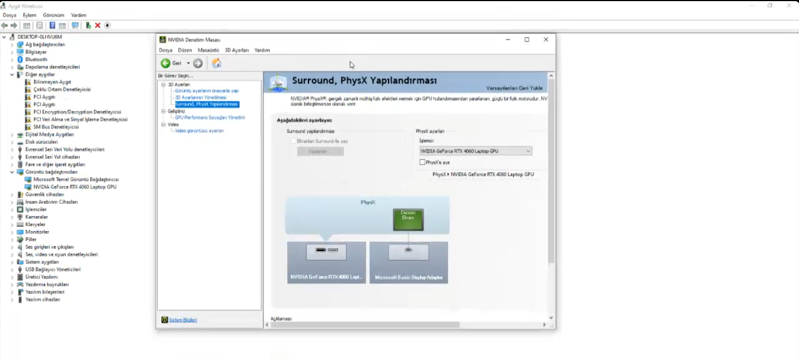The width and height of the screenshot is (799, 360).
Task: Click the action pane icon in Device Manager toolbar
Action: pyautogui.click(x=62, y=25)
